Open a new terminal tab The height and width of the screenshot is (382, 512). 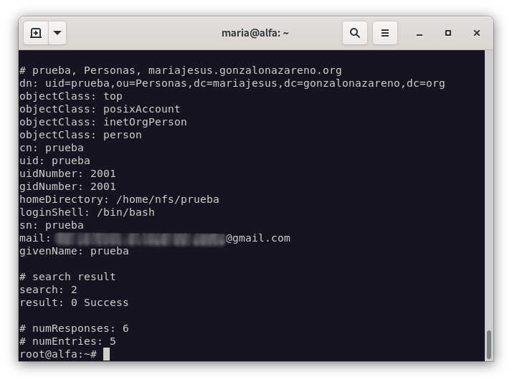36,33
